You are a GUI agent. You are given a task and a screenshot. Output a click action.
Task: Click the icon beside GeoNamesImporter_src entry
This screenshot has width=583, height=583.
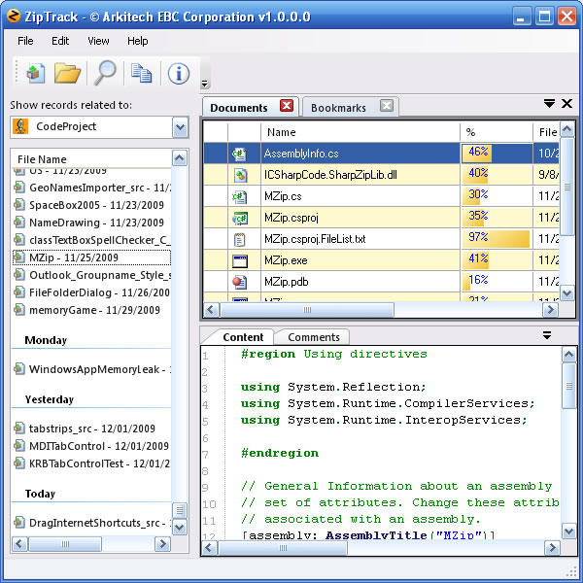(x=19, y=187)
